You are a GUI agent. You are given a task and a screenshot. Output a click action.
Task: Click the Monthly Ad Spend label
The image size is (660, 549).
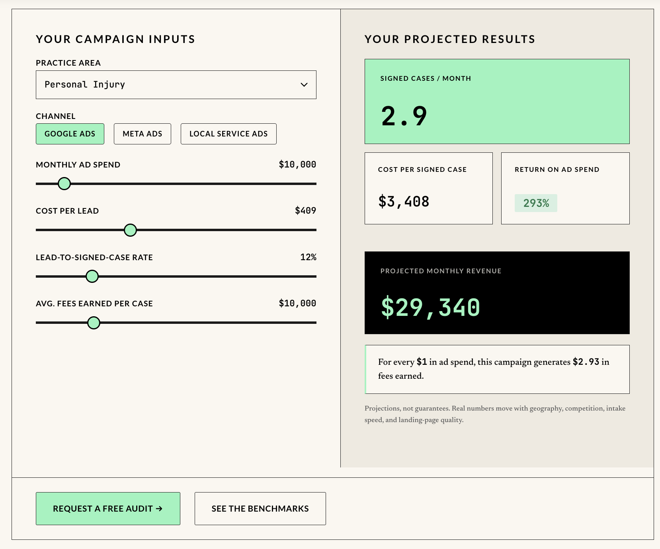(78, 165)
